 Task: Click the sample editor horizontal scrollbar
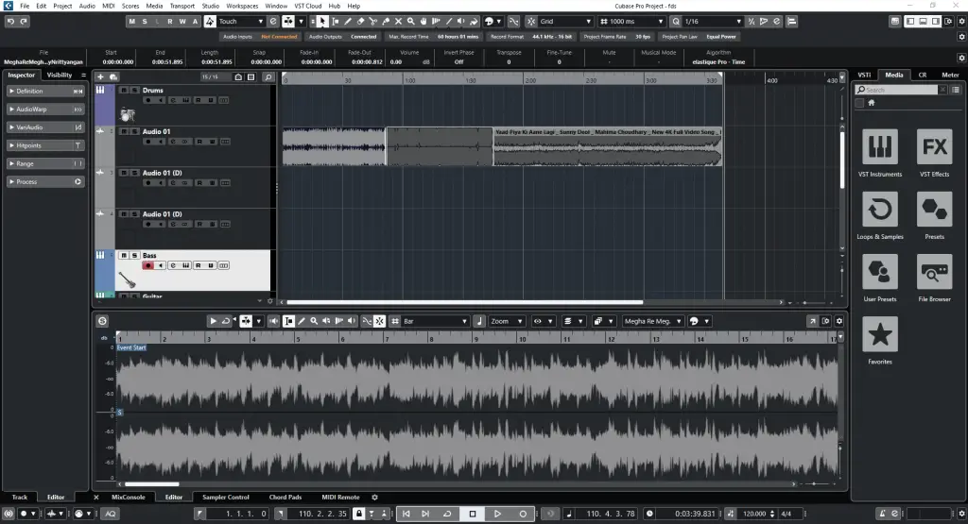(151, 485)
